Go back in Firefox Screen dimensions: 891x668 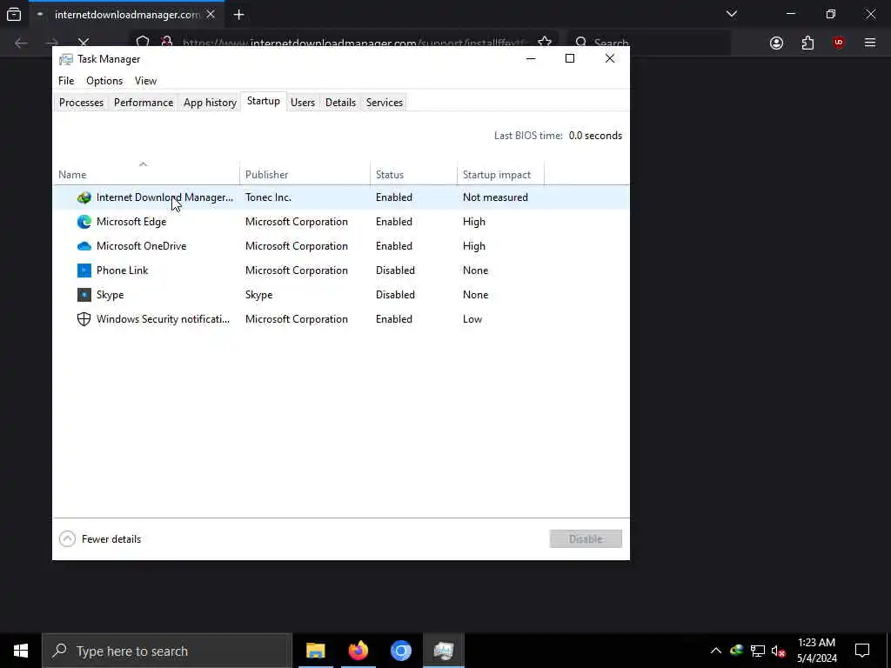21,43
